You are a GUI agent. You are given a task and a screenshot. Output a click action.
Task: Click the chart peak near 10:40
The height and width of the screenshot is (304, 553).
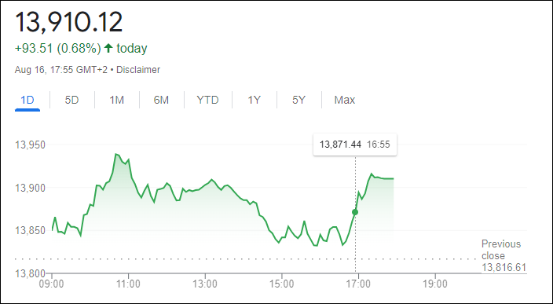pos(115,154)
